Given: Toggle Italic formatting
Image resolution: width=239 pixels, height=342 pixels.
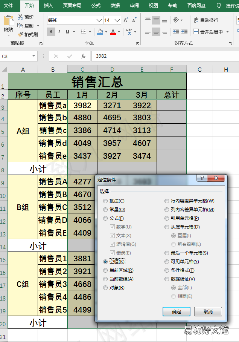Looking at the screenshot, I should [59, 32].
